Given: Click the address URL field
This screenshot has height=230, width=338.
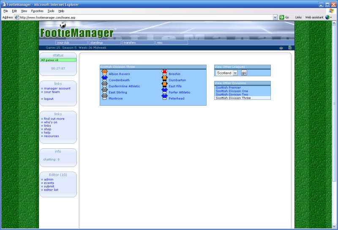Looking at the screenshot, I should (x=146, y=17).
